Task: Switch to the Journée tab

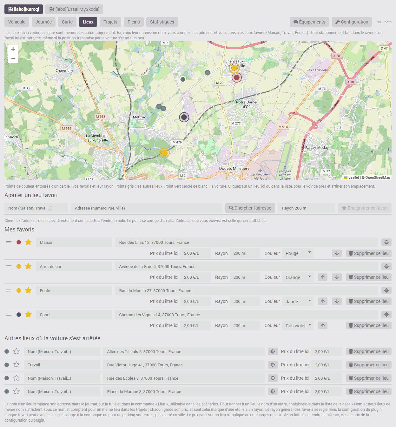Action: point(43,22)
